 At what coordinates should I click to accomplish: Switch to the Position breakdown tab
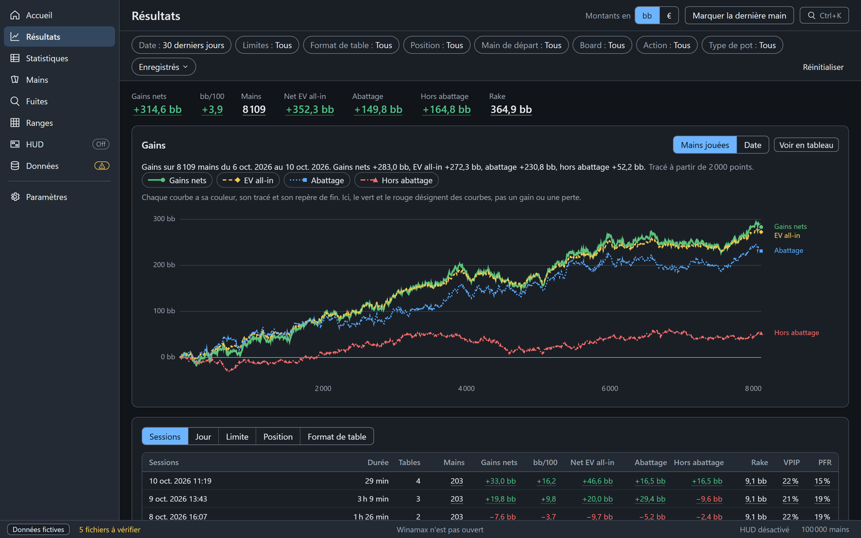click(x=278, y=436)
